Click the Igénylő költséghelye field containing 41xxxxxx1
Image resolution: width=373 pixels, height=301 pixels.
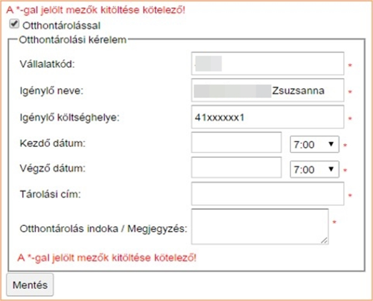(x=268, y=117)
